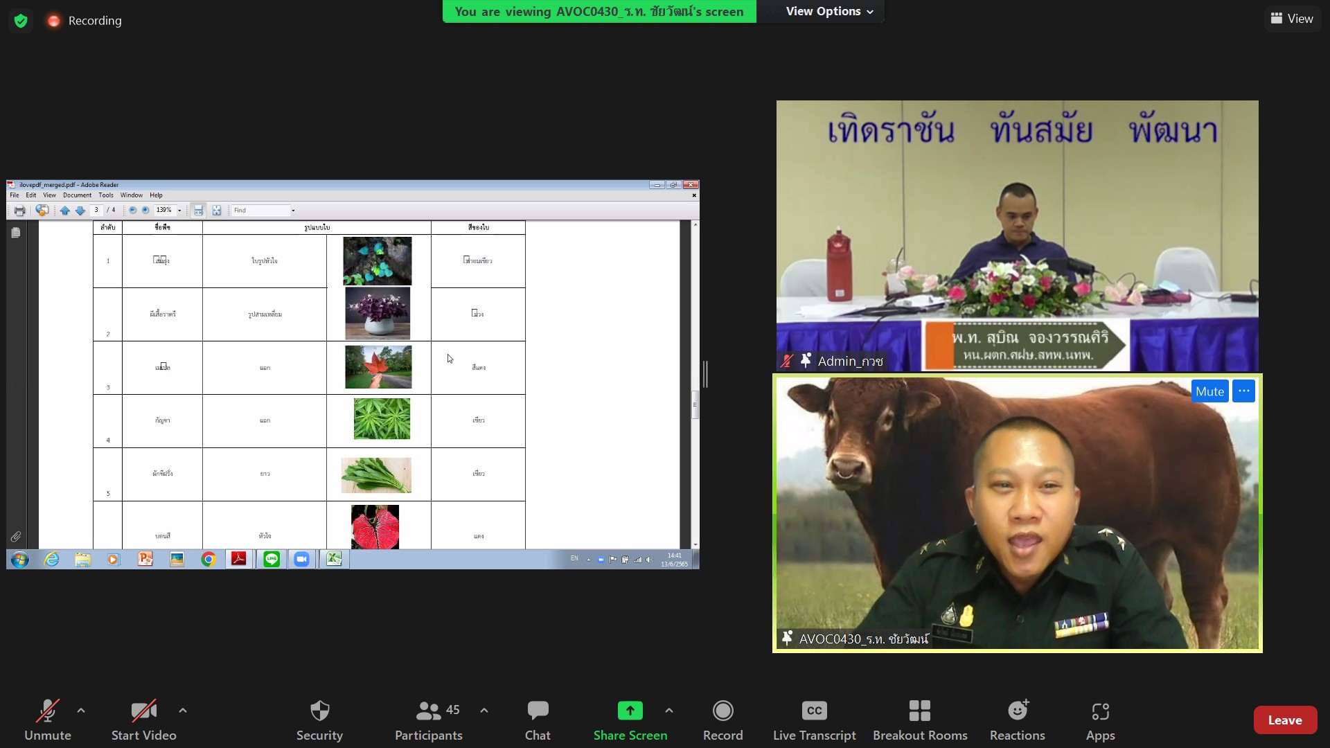1330x748 pixels.
Task: Show hidden tray icons arrow
Action: pyautogui.click(x=589, y=560)
